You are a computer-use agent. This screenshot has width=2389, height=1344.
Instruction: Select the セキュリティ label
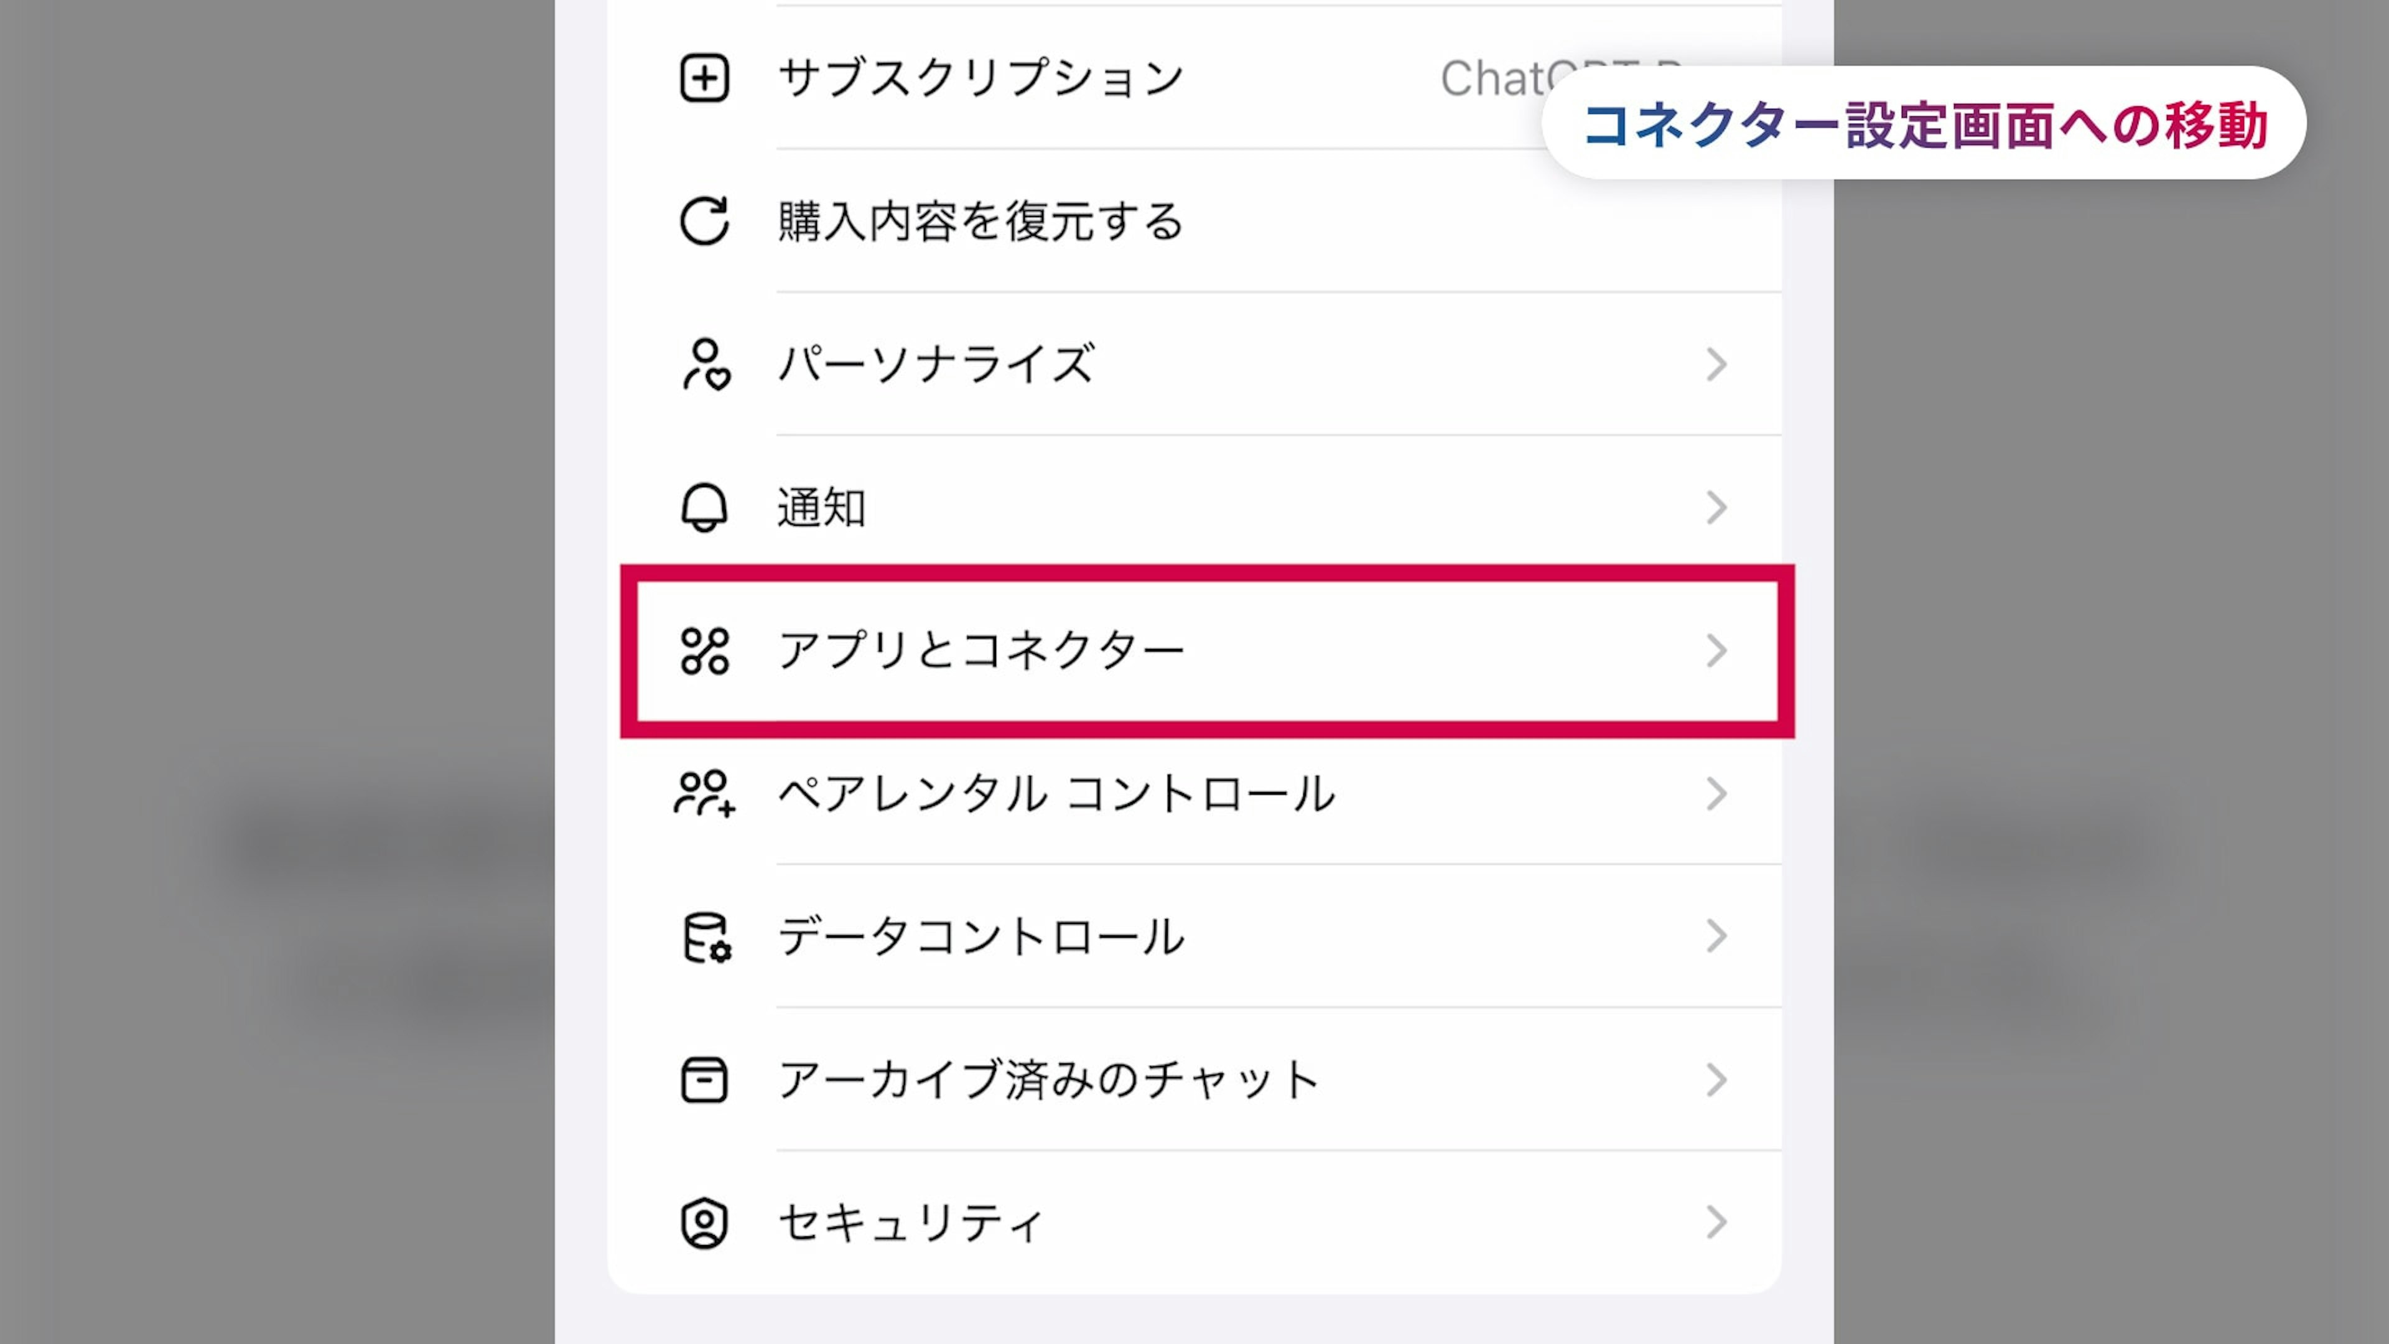[911, 1223]
